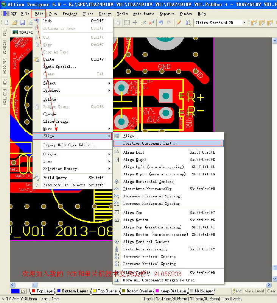Click the blue current layer color swatch
Image resolution: width=277 pixels, height=303 pixels.
pos(15,291)
